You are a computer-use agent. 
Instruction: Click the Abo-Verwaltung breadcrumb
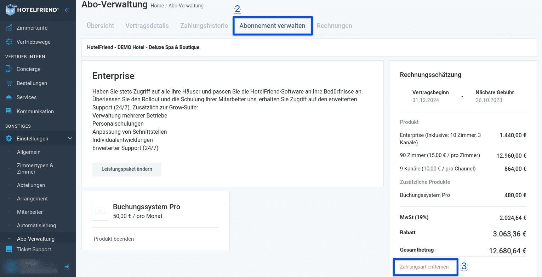[x=186, y=6]
